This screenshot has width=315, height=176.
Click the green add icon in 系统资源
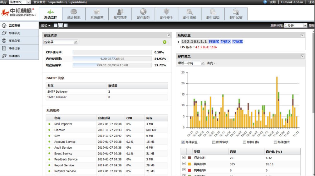165,42
